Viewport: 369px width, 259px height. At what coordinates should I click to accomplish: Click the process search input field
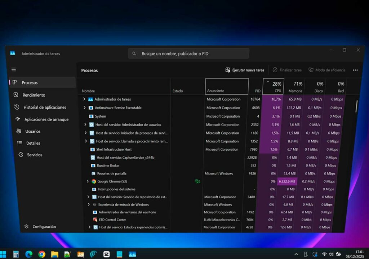(x=188, y=54)
